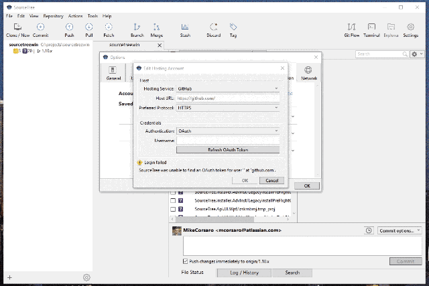
Task: Click the Stash toolbar icon
Action: pyautogui.click(x=185, y=30)
